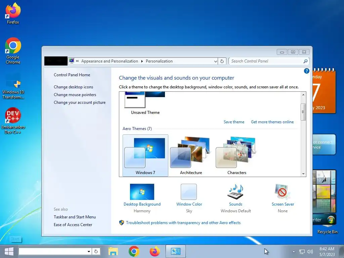Open the network tray icon
Viewport: 344px width, 258px height.
tap(302, 252)
